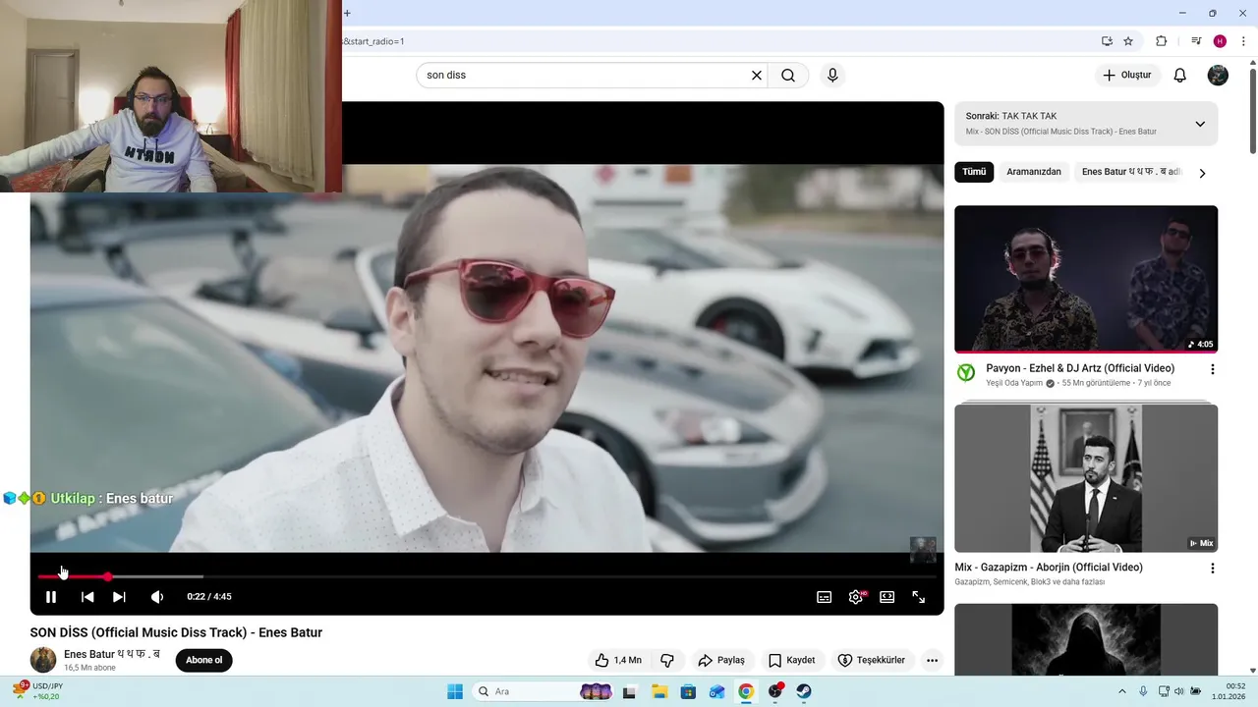
Task: Open the Enes Batur channel avatar
Action: (43, 660)
